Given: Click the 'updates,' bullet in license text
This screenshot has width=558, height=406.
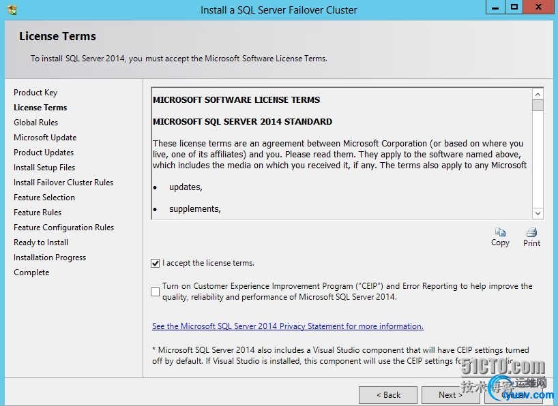Looking at the screenshot, I should (x=186, y=187).
